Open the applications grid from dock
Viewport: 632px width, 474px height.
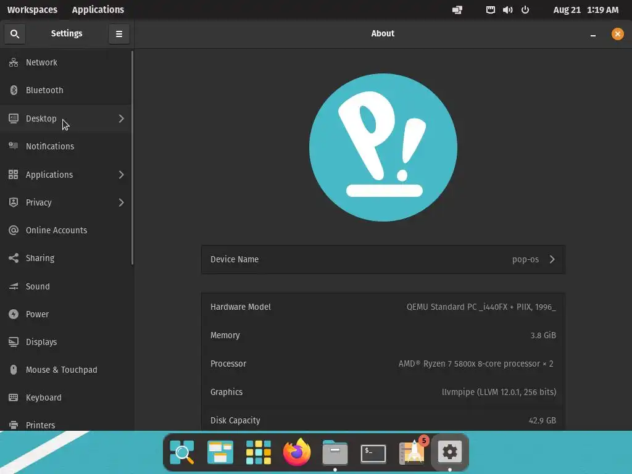[x=259, y=452]
